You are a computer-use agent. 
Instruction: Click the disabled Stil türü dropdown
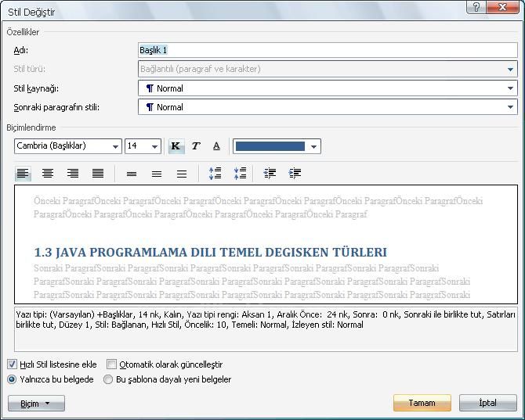pos(328,69)
